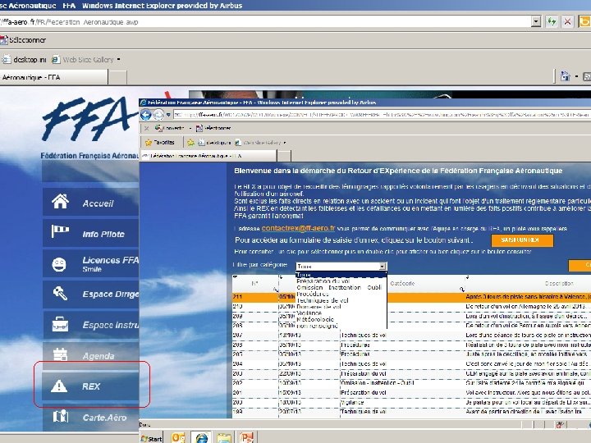Open the contactrex@ff-aero.fr email link

[x=298, y=228]
